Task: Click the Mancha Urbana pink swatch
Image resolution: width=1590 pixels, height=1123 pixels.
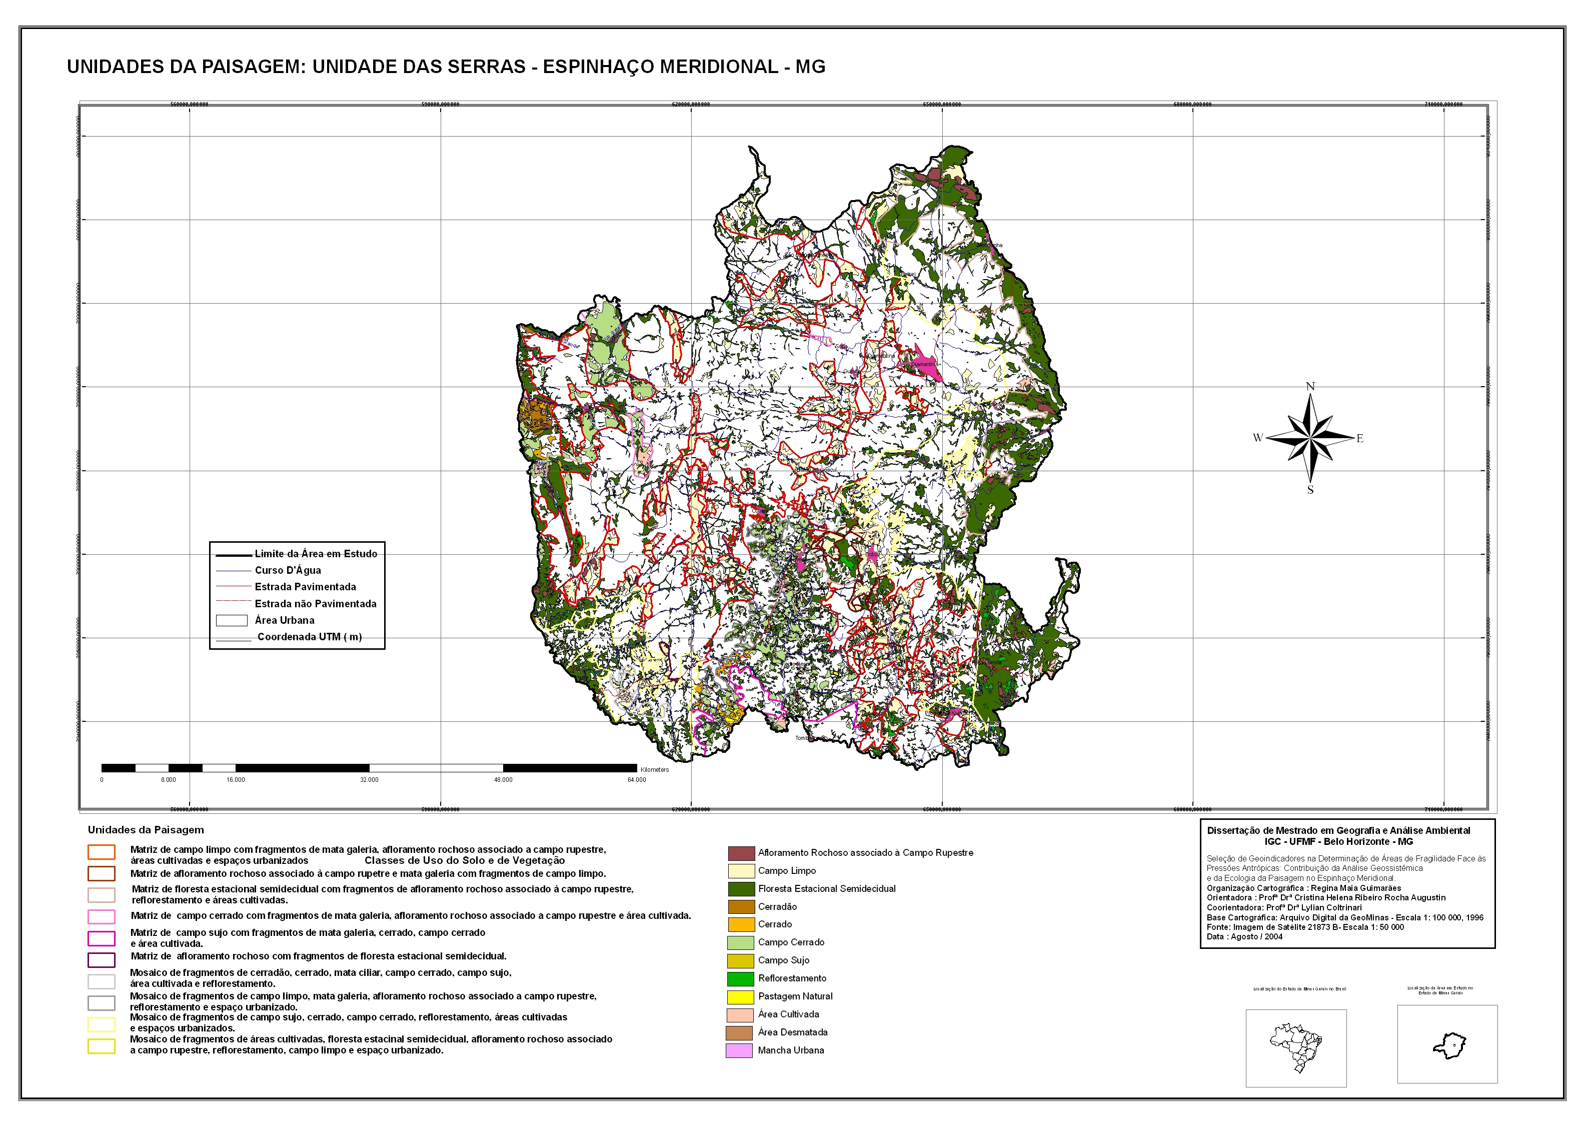Action: pyautogui.click(x=739, y=1051)
